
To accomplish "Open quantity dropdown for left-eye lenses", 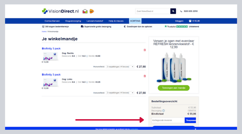I will (120, 93).
